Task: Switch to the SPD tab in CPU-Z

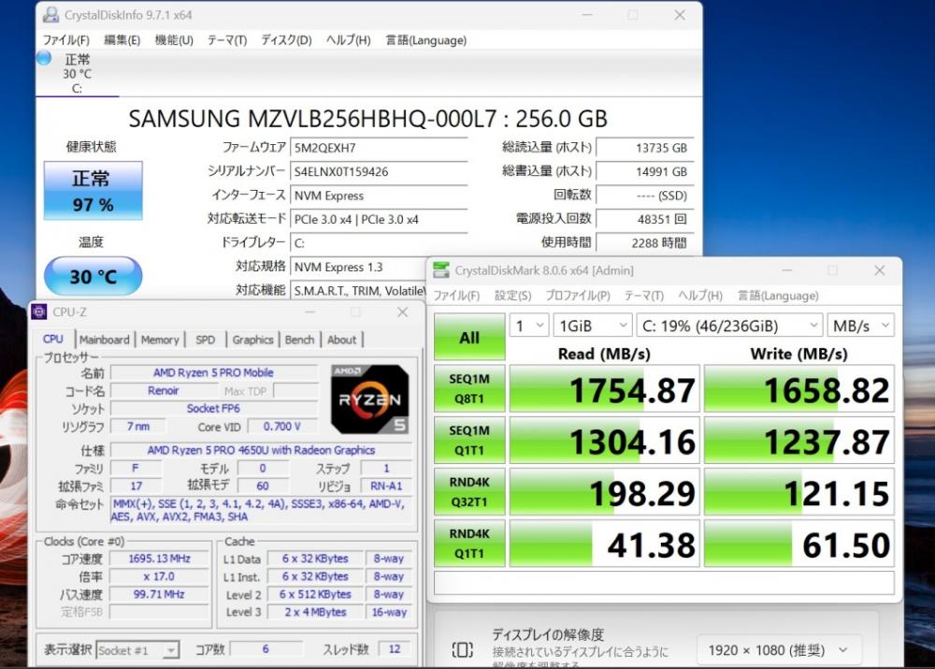Action: (x=205, y=340)
